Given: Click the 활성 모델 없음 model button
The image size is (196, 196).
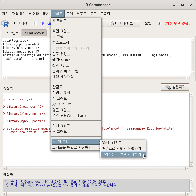Looking at the screenshot, I should [x=174, y=23].
